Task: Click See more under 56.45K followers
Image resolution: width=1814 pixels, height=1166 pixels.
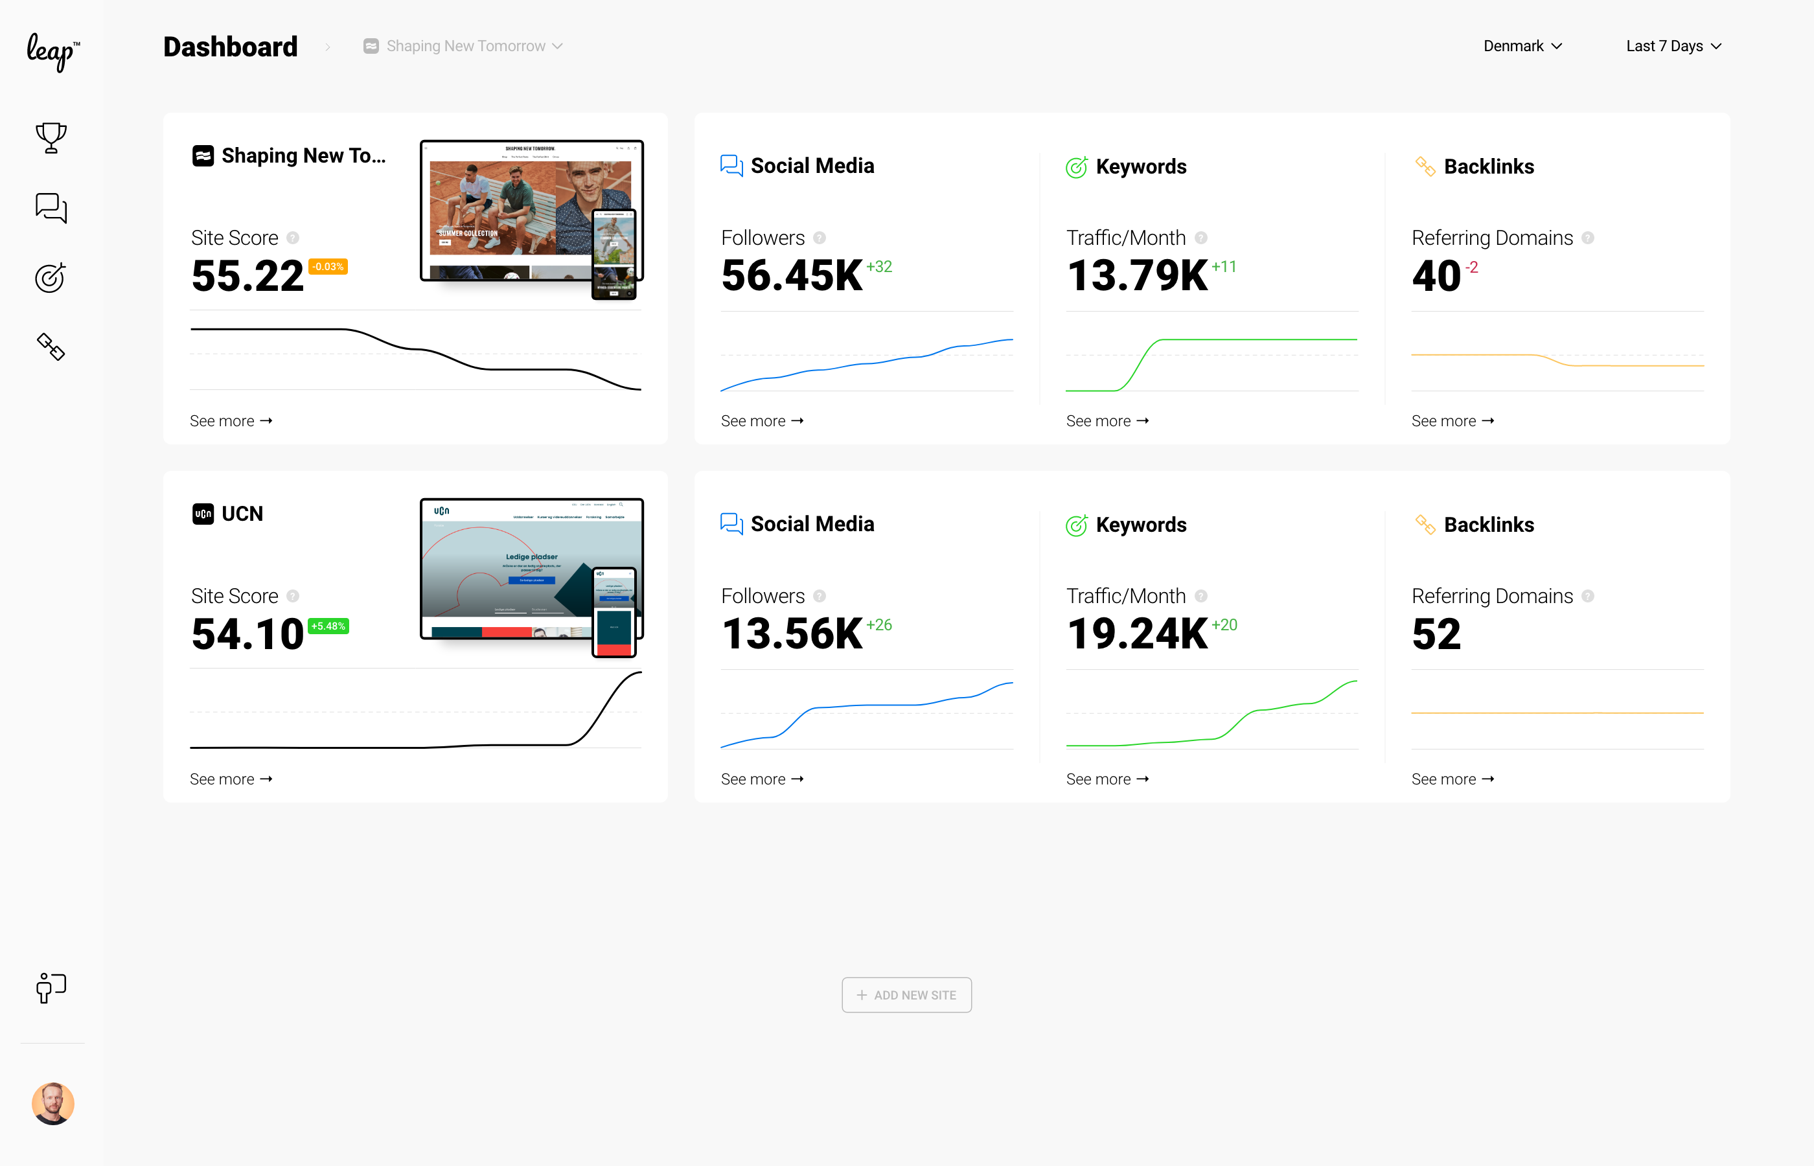Action: [762, 421]
